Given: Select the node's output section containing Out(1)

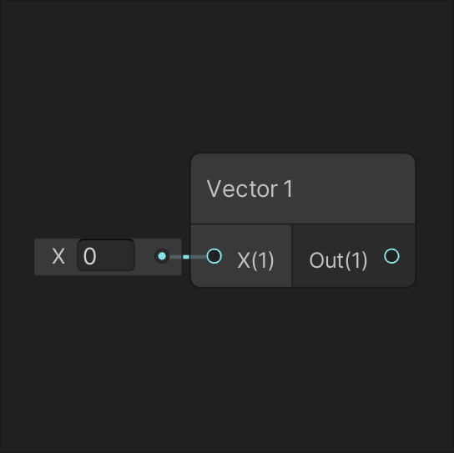Looking at the screenshot, I should (354, 256).
